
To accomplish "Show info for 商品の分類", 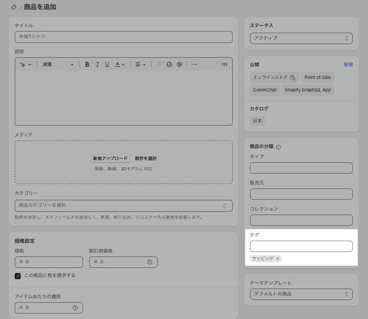I will click(278, 147).
